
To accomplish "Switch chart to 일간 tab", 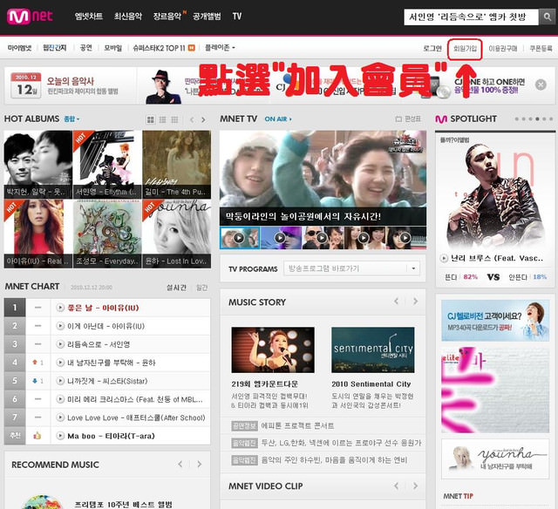I will point(201,288).
